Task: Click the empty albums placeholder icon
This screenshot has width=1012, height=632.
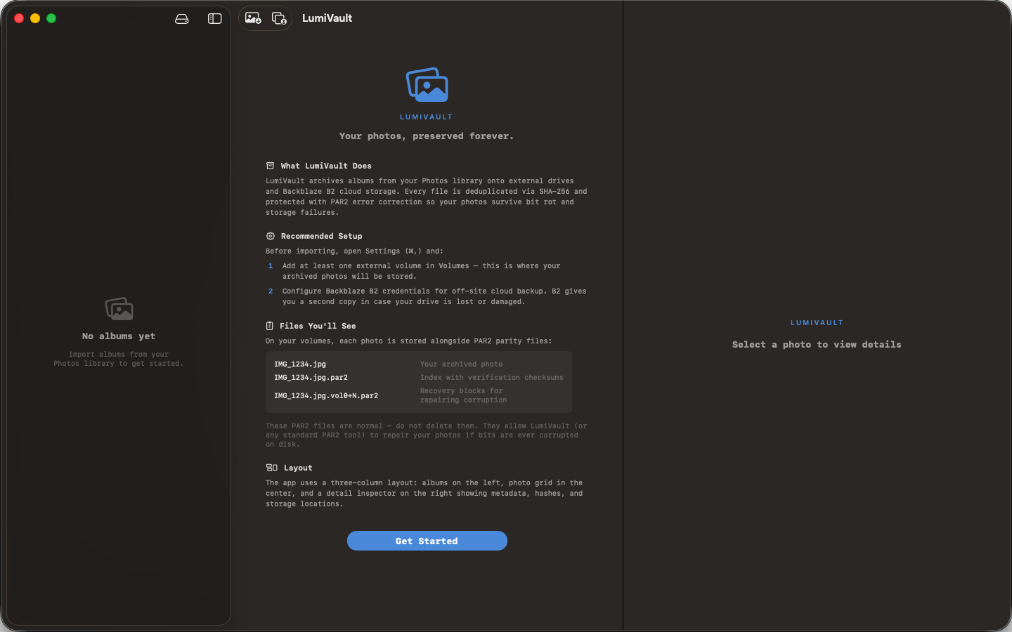Action: pyautogui.click(x=119, y=309)
